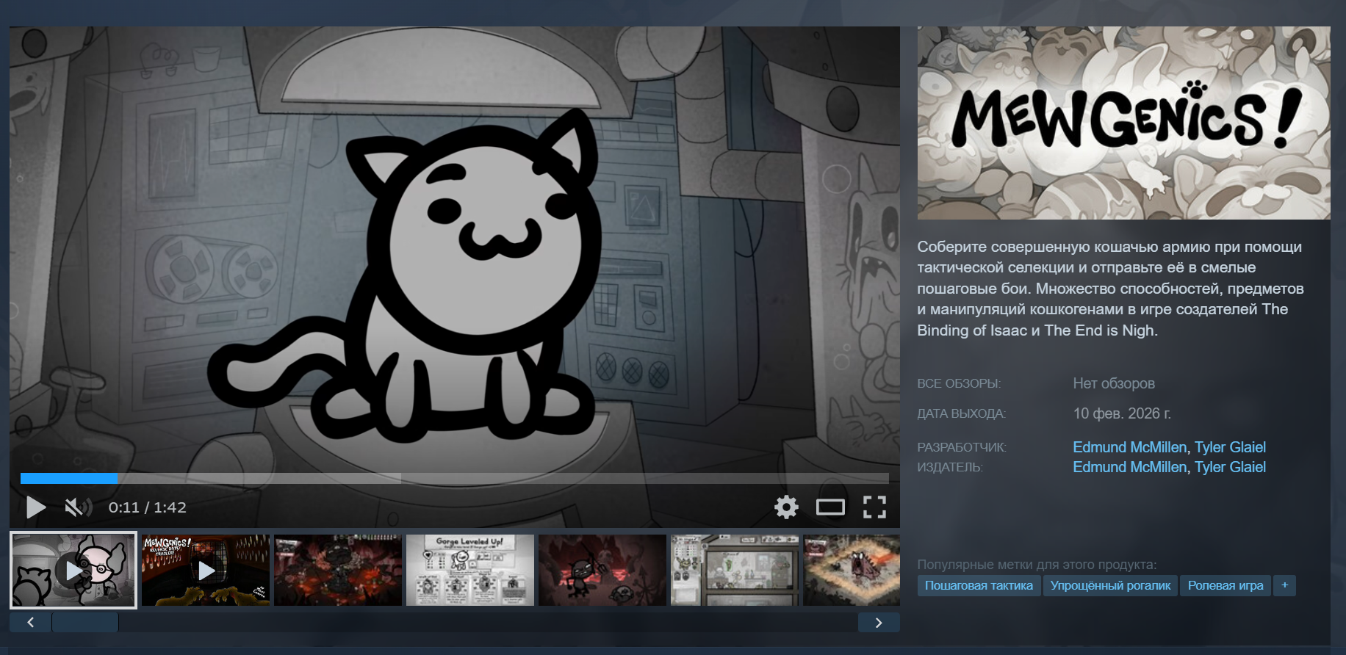Select the Release Date Trailer thumbnail

tap(206, 571)
